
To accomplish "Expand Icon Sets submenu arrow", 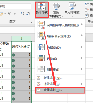I will click(x=82, y=69).
